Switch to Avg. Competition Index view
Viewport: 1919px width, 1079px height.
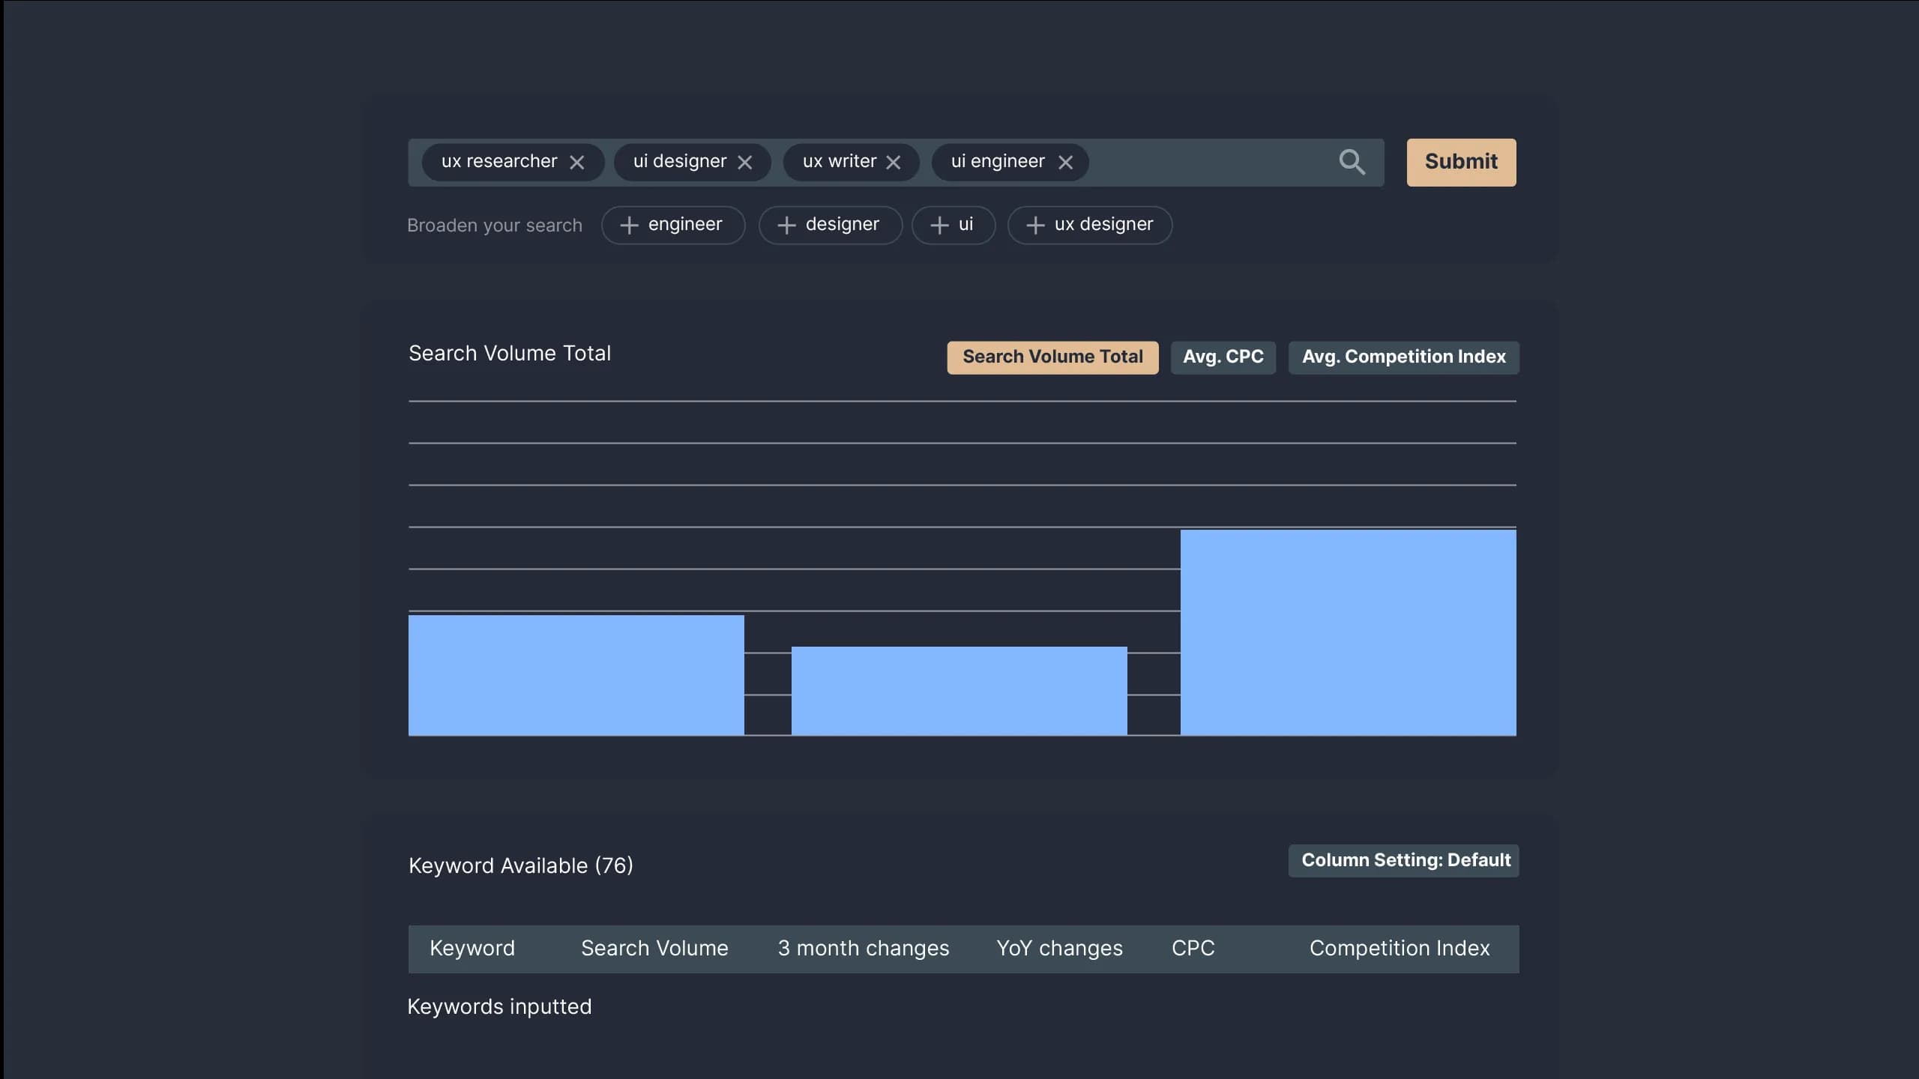pyautogui.click(x=1404, y=357)
